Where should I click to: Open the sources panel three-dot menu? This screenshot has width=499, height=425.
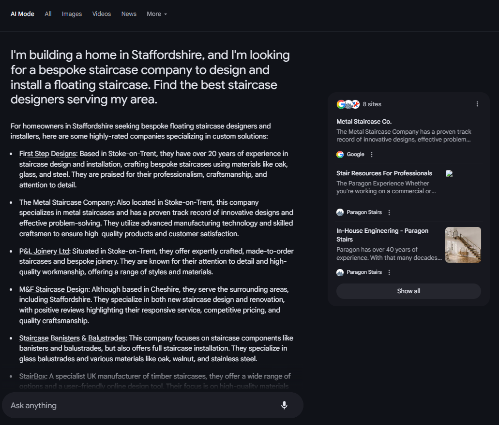[477, 104]
